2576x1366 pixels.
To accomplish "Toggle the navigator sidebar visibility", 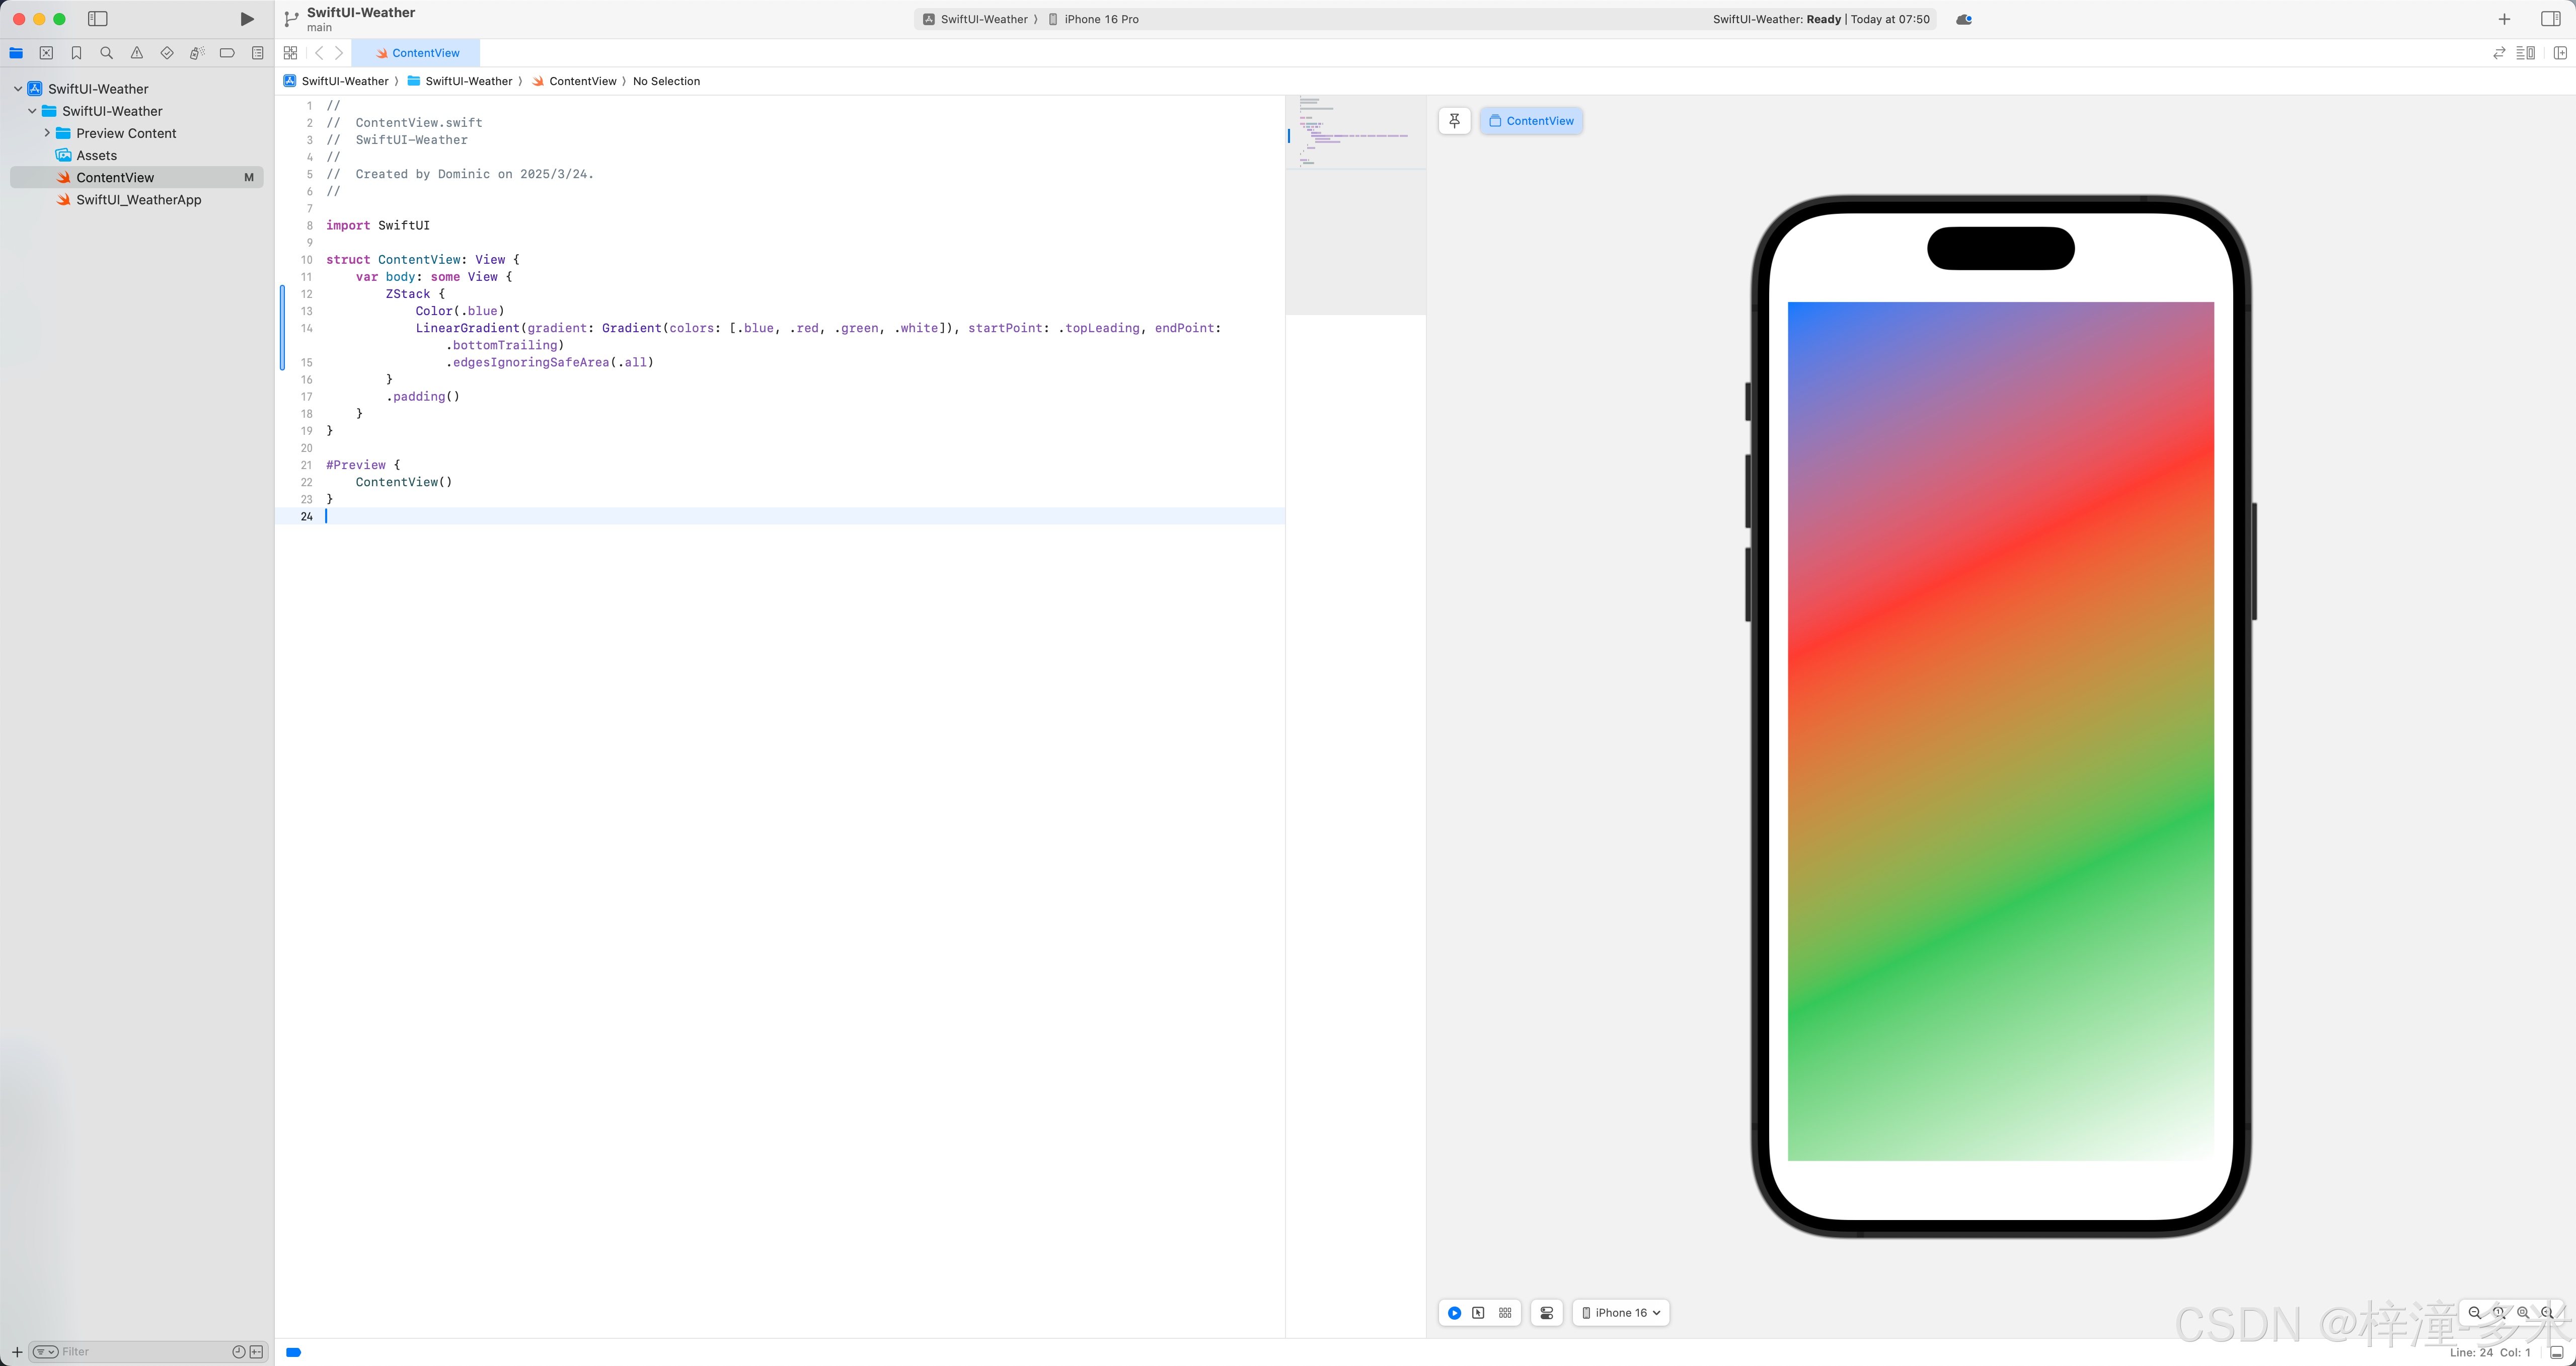I will coord(97,19).
